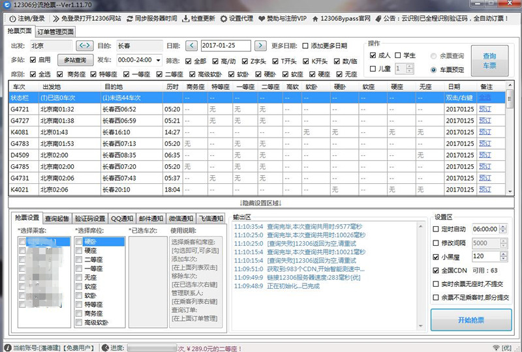Enable 定时启动 checkbox
522x352 pixels.
pyautogui.click(x=436, y=229)
